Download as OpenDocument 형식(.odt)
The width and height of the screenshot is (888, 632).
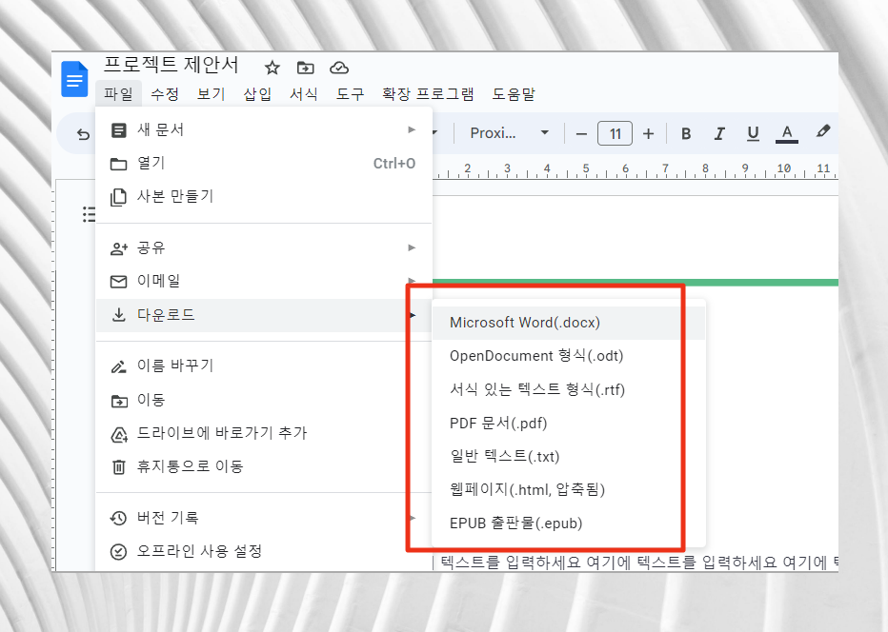click(569, 356)
